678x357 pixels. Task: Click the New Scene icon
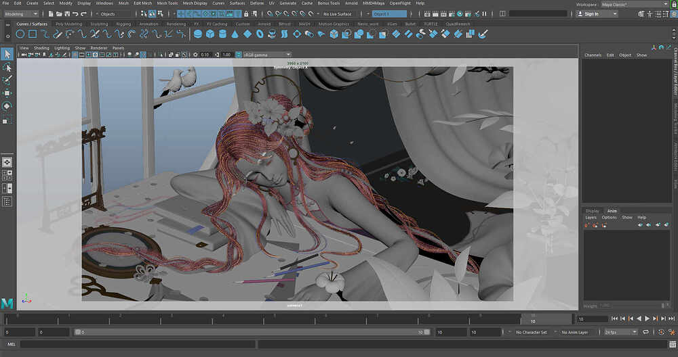tap(51, 14)
